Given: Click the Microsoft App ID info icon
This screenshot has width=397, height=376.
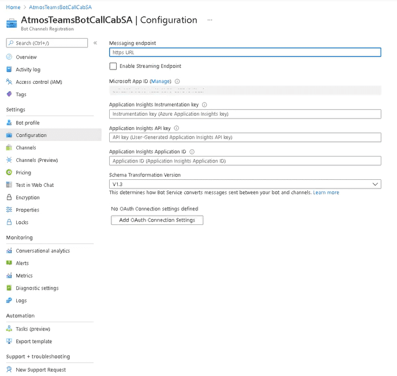Looking at the screenshot, I should [178, 81].
